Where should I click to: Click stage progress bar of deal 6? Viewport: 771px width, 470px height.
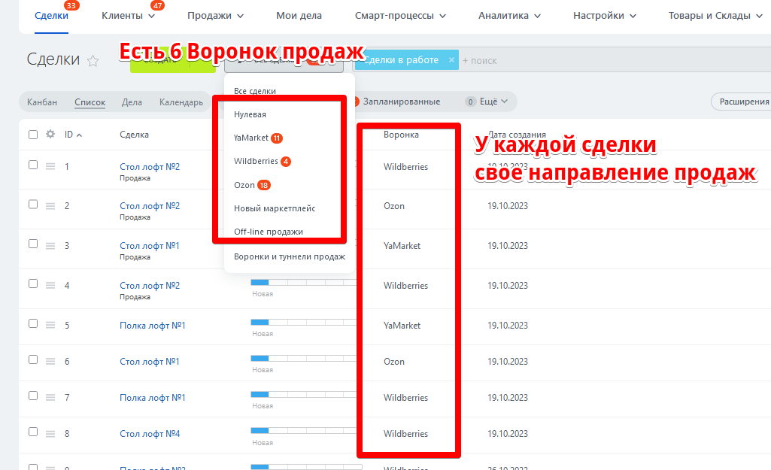(x=303, y=358)
